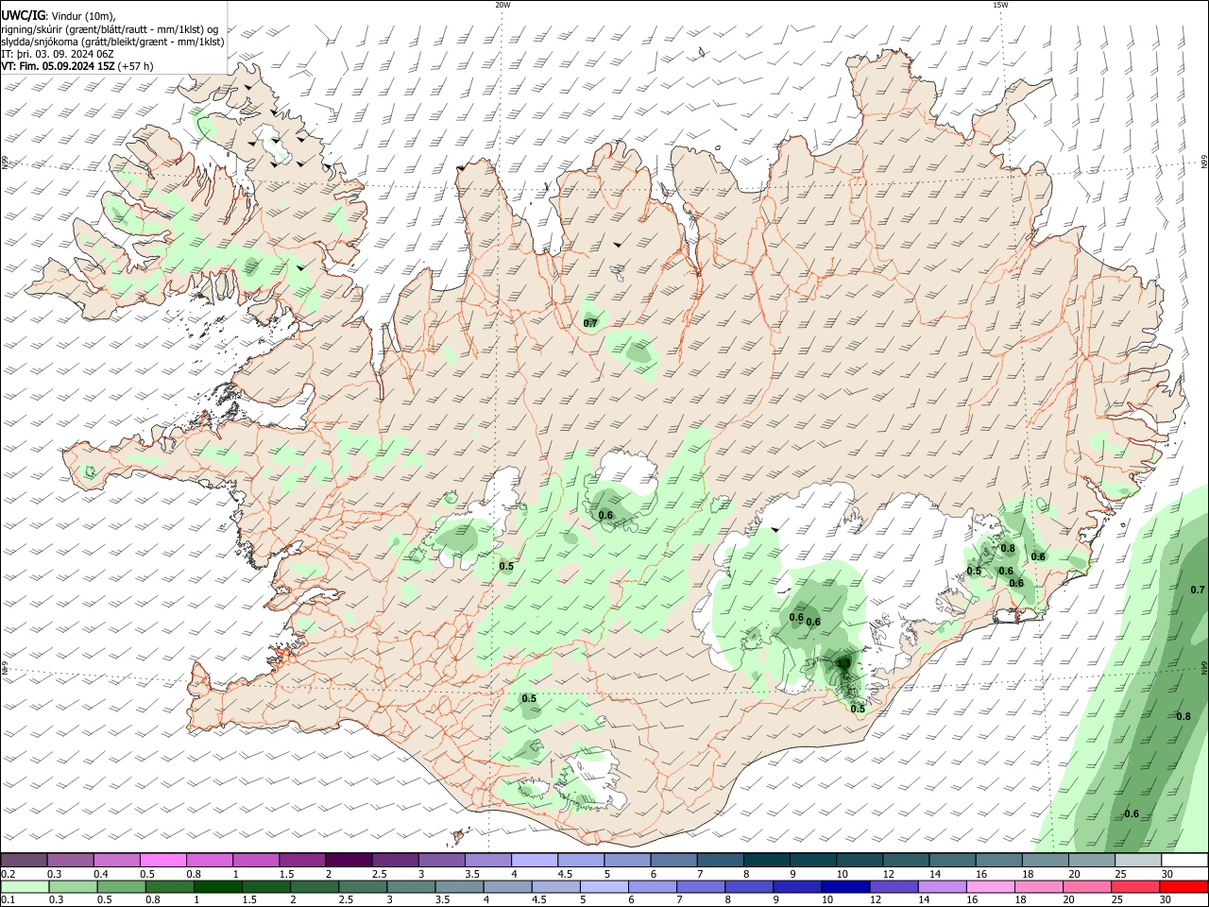Click the '0.1' label under lower scale

(9, 900)
